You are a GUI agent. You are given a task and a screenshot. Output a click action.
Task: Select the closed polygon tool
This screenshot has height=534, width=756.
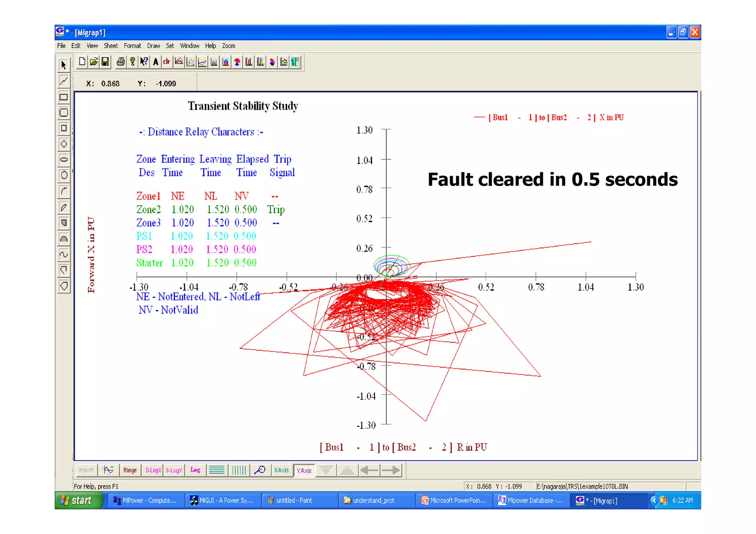(x=64, y=286)
